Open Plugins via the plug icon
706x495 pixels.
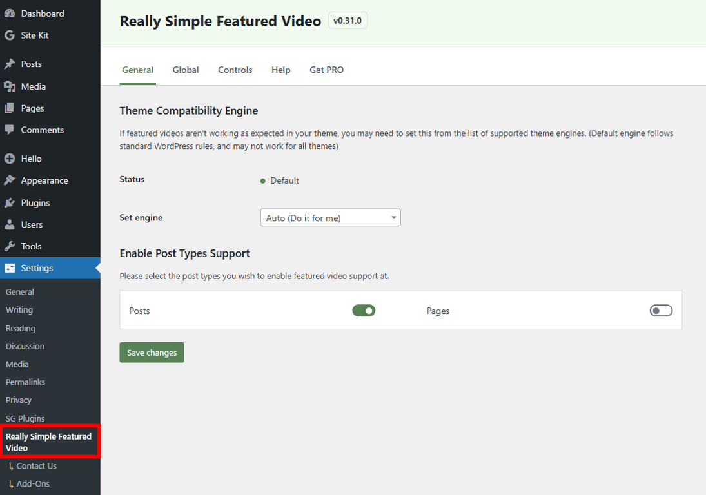click(13, 202)
